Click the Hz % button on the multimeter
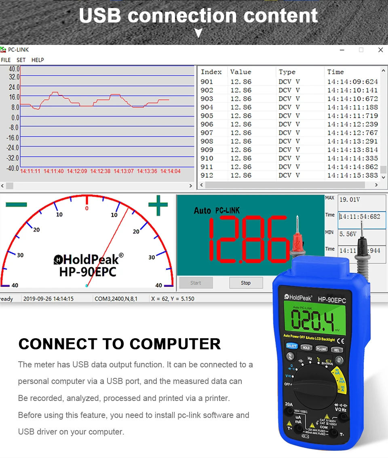 point(290,356)
